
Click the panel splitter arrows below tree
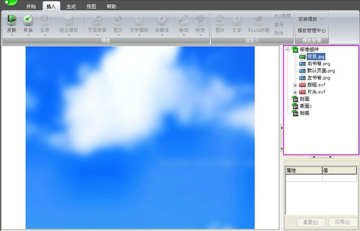tap(322, 157)
